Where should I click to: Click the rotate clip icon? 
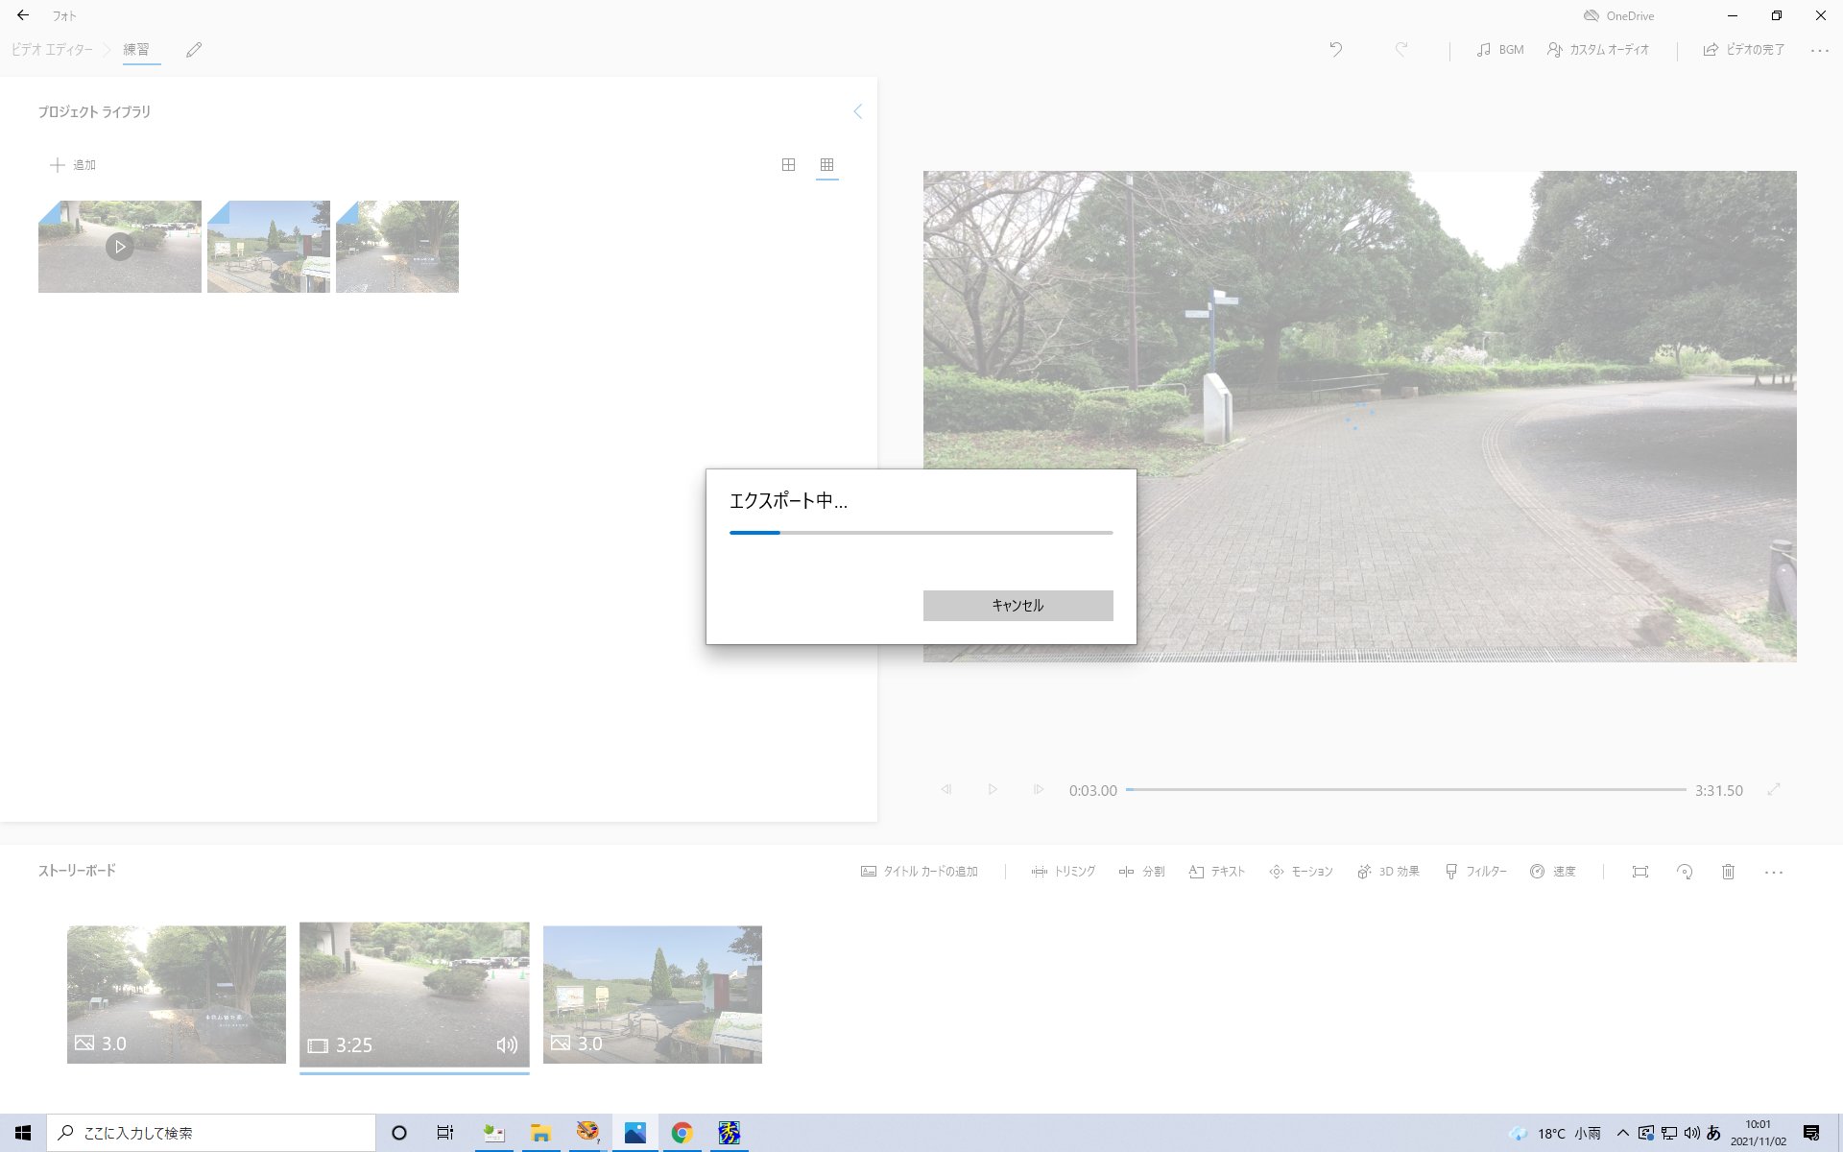(x=1684, y=872)
